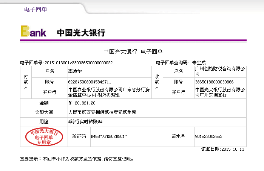Select the 电子回单 tab
This screenshot has width=264, height=171.
[36, 9]
